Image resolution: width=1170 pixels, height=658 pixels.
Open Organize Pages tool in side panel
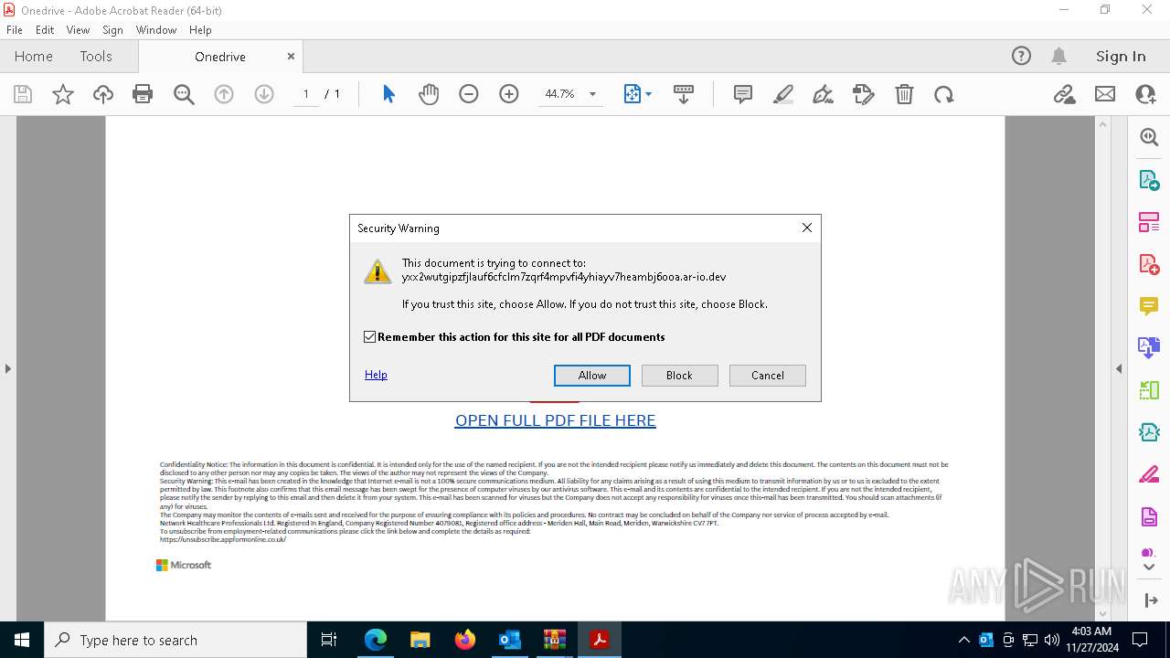click(1149, 221)
